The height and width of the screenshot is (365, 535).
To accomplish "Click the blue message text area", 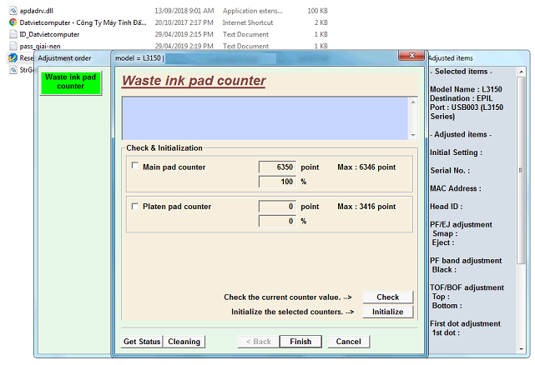I will click(x=265, y=118).
